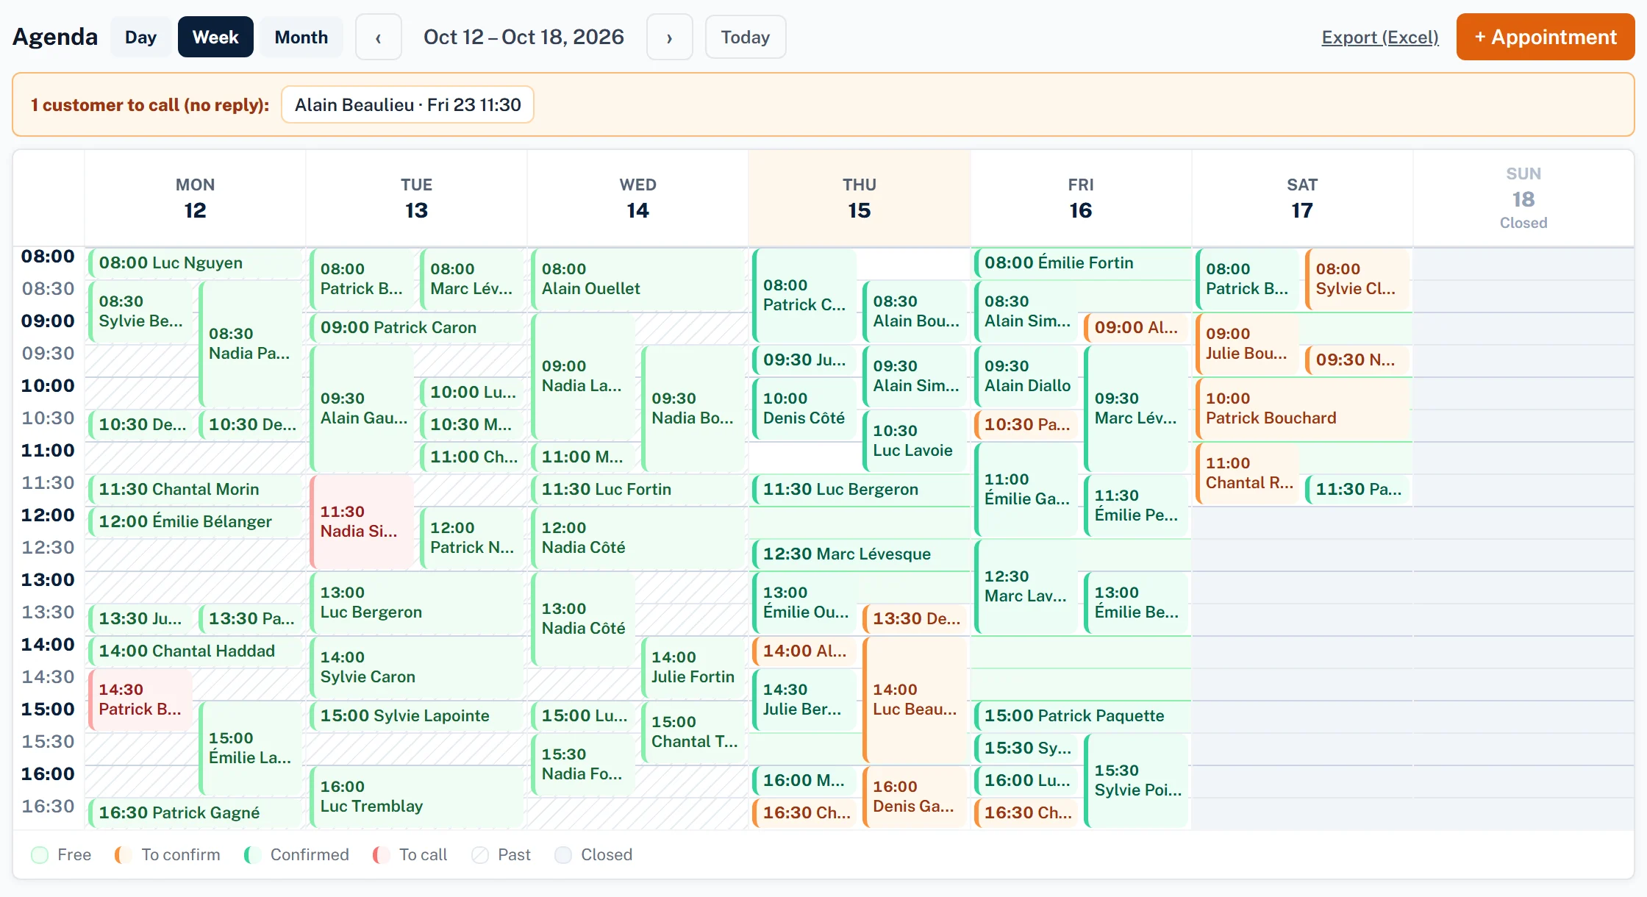The image size is (1647, 897).
Task: Open 12:30 Marc Lévesque appointment Thursday
Action: (x=860, y=554)
